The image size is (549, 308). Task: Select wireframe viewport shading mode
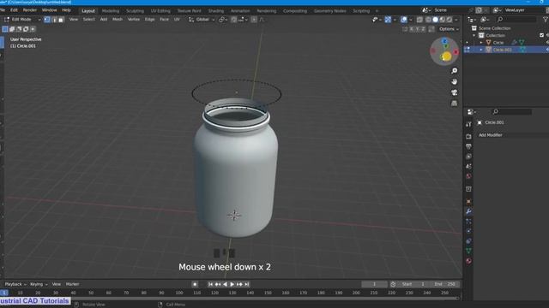click(x=428, y=20)
